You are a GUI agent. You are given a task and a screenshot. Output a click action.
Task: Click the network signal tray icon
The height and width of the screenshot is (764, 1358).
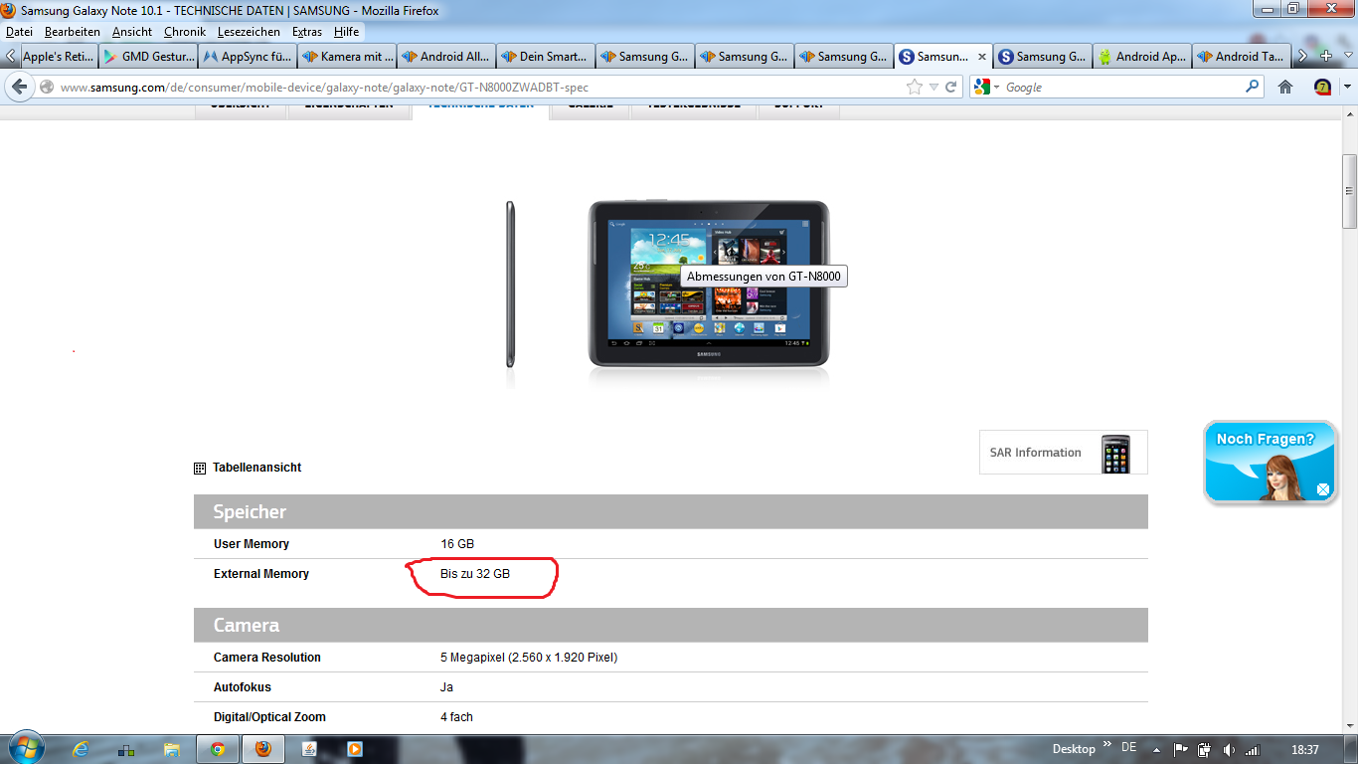(x=1253, y=749)
